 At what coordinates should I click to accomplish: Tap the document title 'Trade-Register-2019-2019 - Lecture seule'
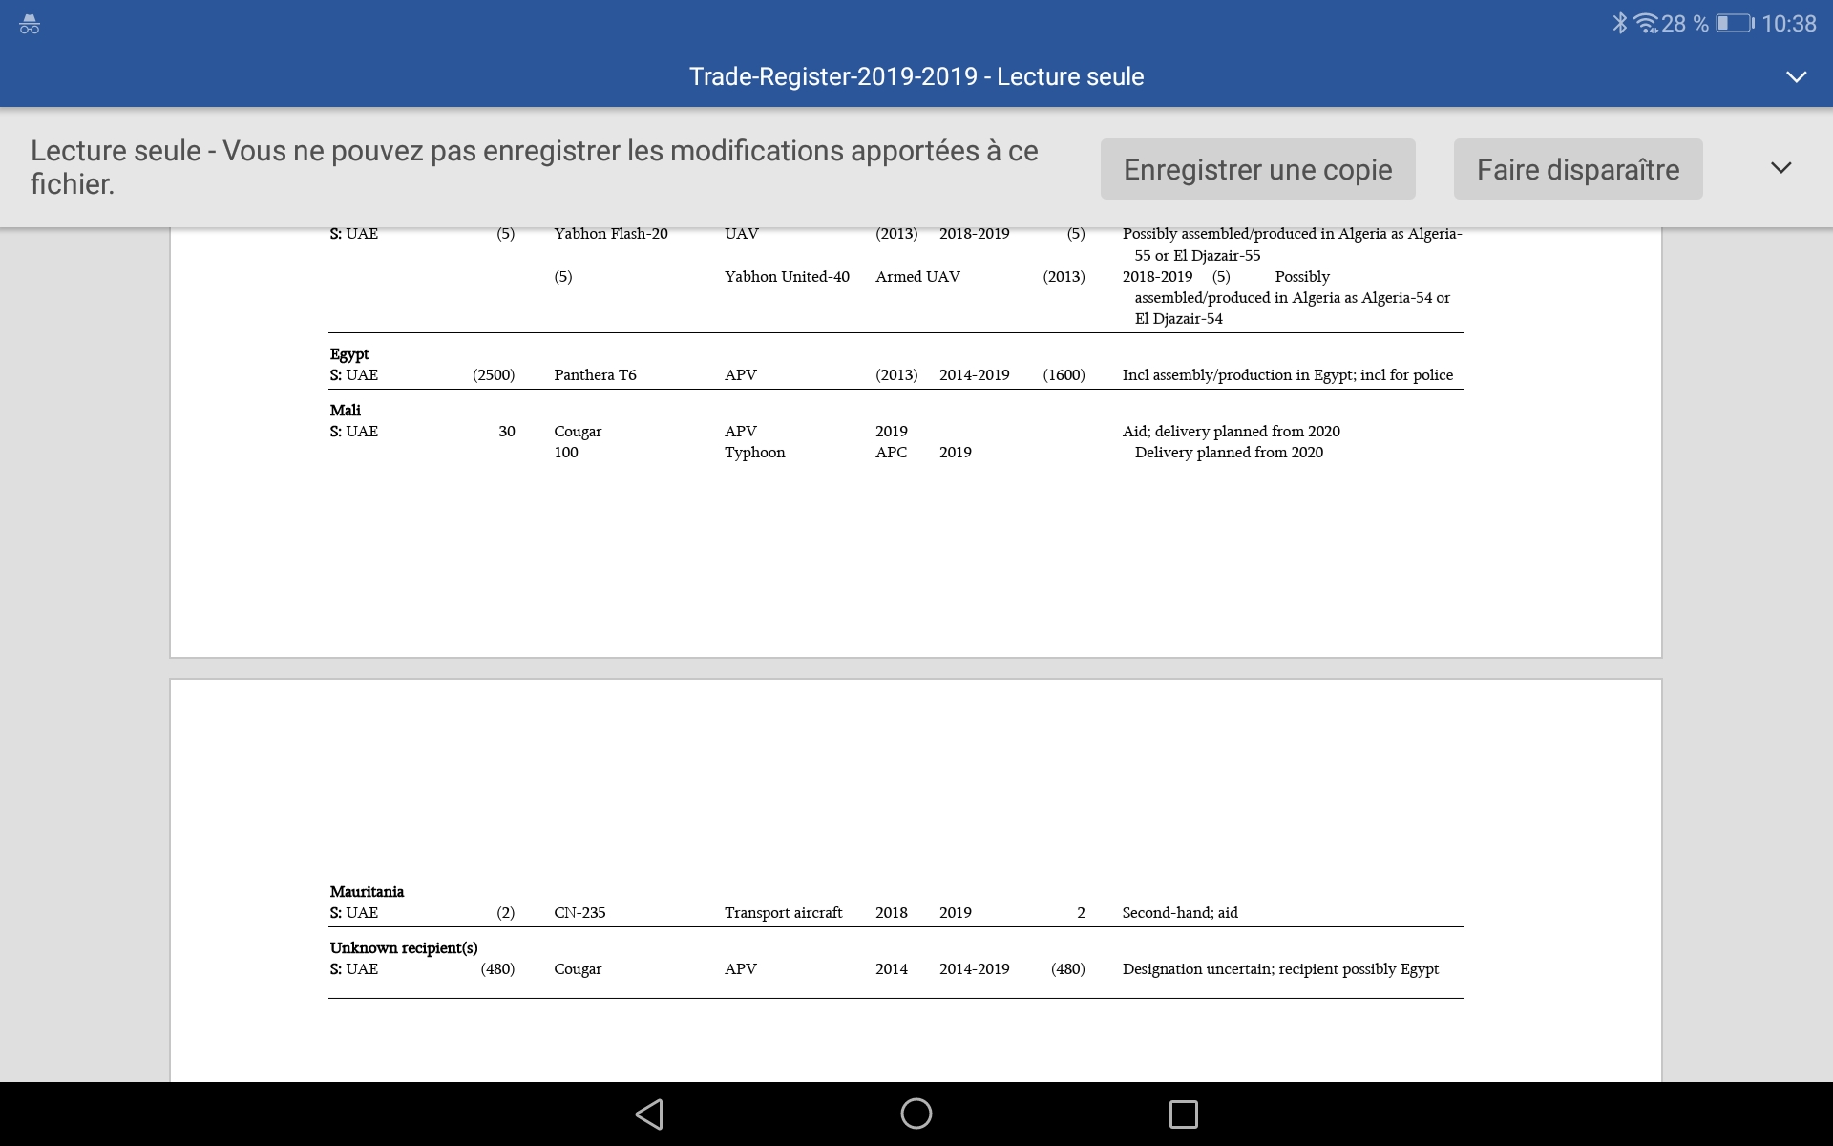(916, 76)
